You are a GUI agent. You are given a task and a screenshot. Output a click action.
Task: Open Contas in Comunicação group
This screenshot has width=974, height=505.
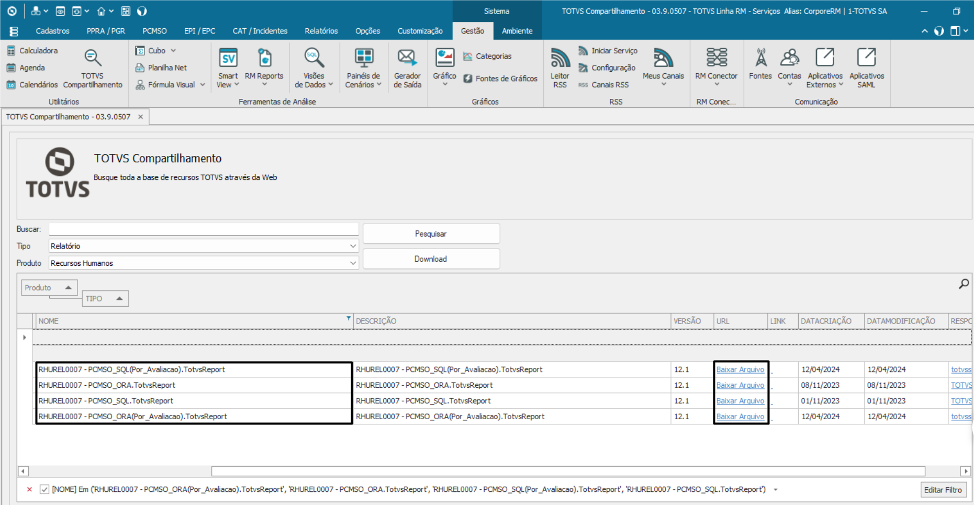(789, 68)
